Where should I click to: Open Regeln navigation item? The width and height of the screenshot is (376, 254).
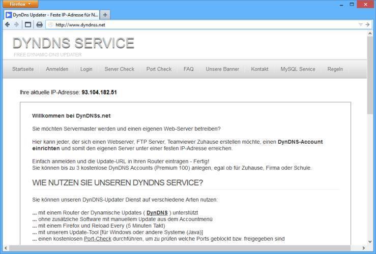[335, 69]
